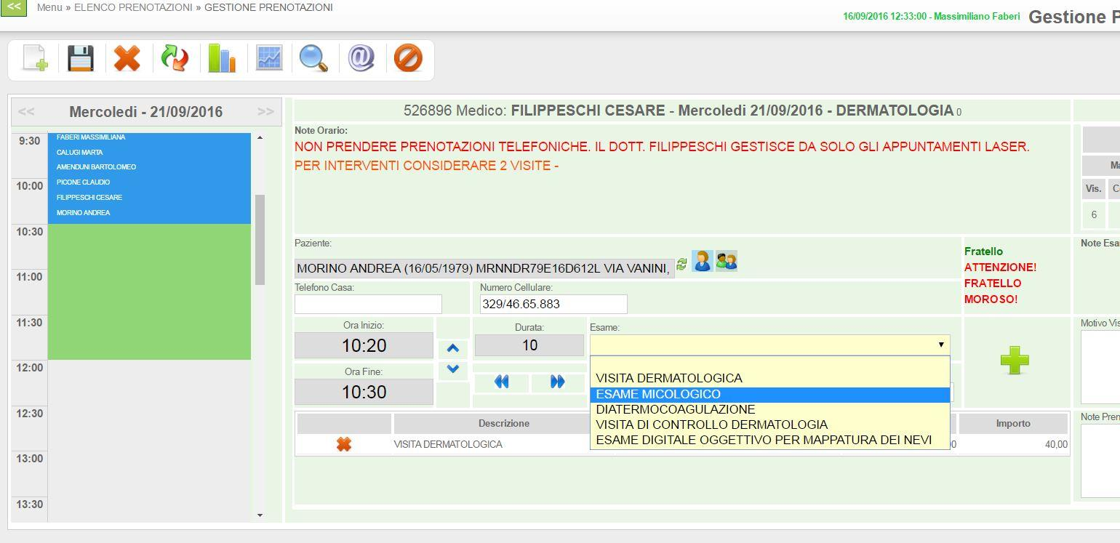
Task: Open the bar chart statistics icon
Action: coord(222,58)
